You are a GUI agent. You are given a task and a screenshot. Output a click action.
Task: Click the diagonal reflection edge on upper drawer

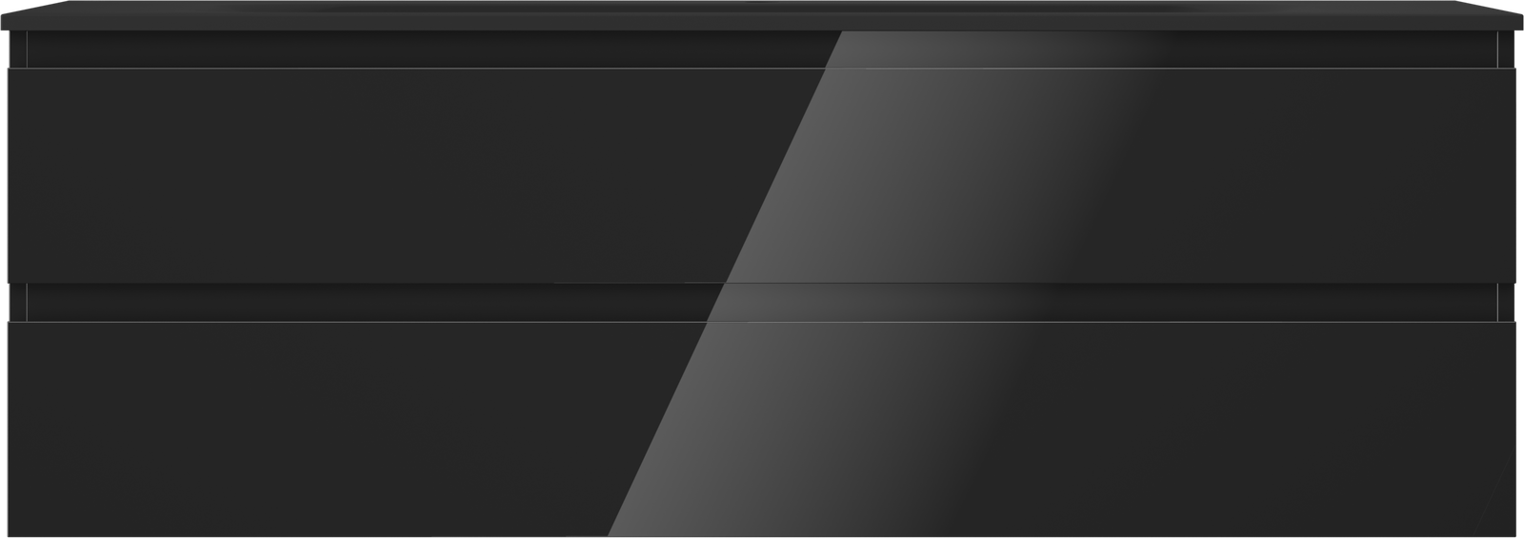(x=778, y=175)
